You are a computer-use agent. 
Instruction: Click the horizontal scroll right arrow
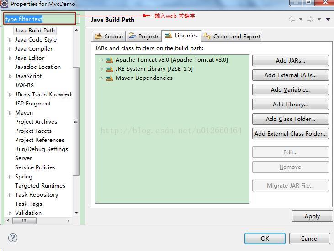pyautogui.click(x=68, y=220)
